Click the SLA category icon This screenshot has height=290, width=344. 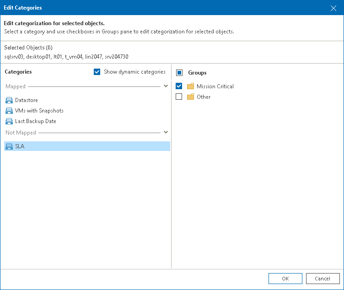9,146
